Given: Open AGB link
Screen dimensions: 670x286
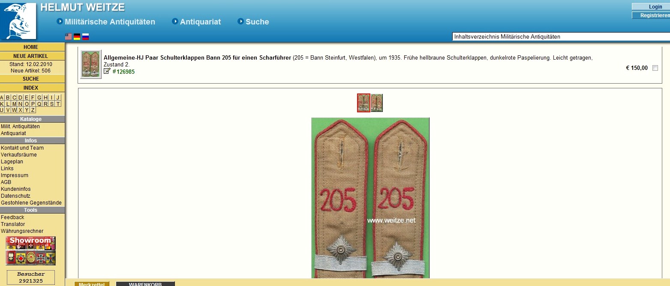Looking at the screenshot, I should 6,182.
